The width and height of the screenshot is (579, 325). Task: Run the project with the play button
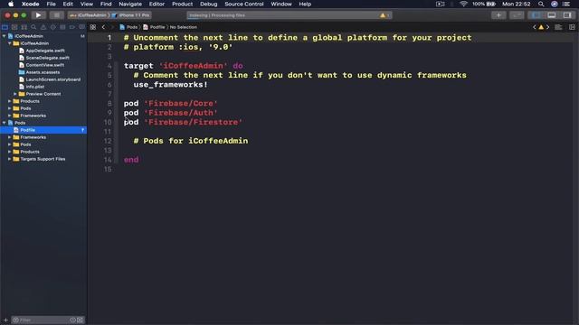pos(38,15)
